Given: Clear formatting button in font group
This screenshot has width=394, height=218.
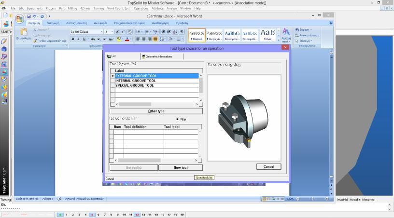Looking at the screenshot, I should coord(129,32).
